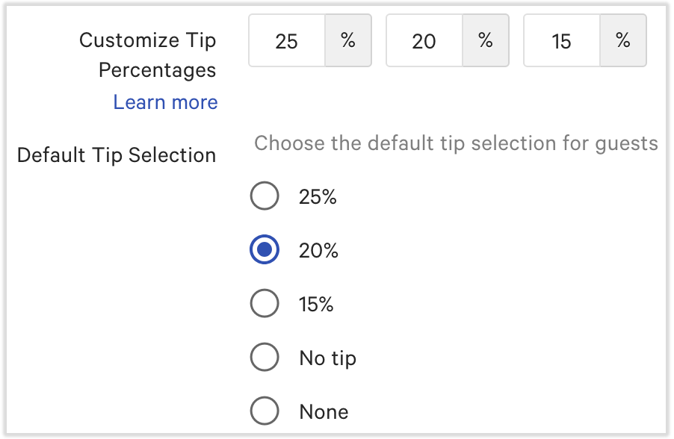Choose No tip as the default selection

264,358
